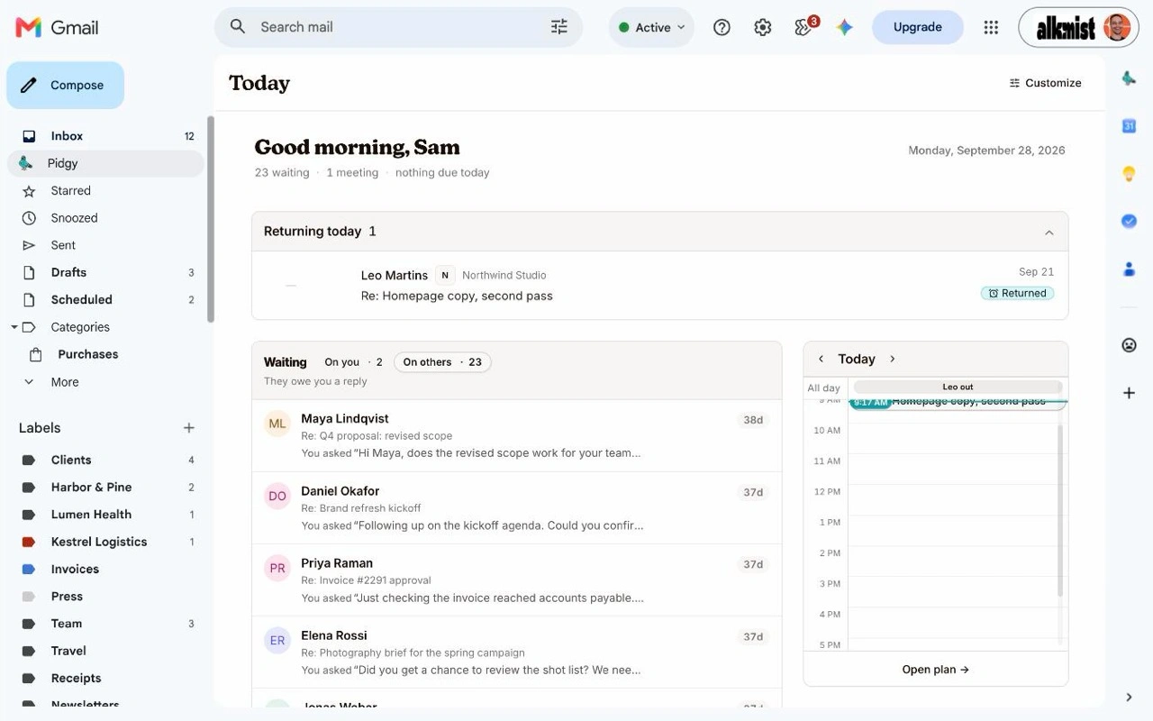1153x721 pixels.
Task: Open Gmail settings gear
Action: (x=763, y=27)
